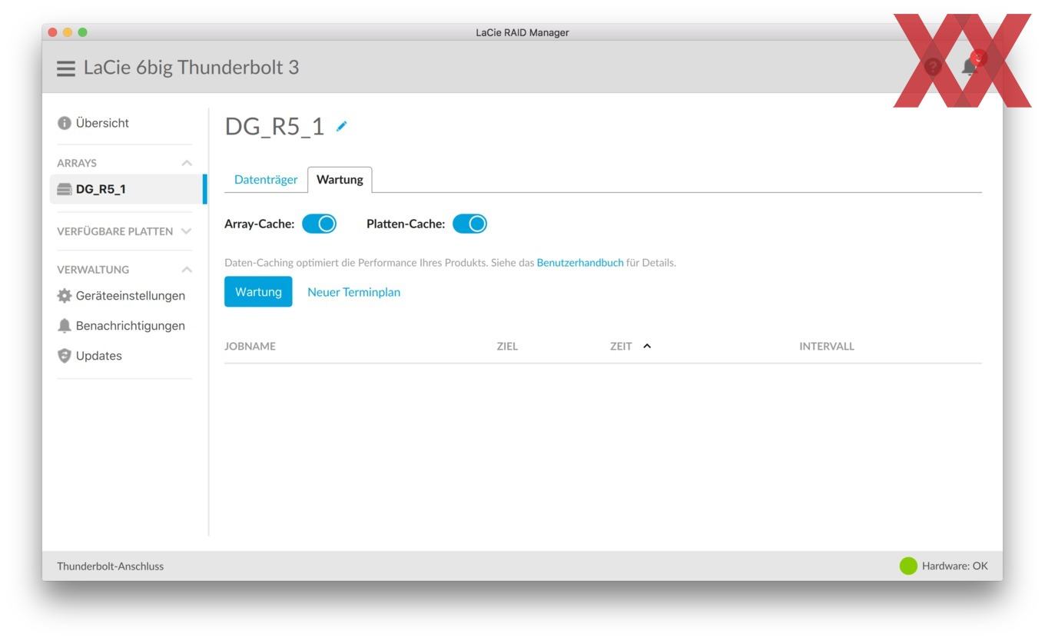Click the LaCie 6big Thunderbolt 3 title

pos(191,68)
